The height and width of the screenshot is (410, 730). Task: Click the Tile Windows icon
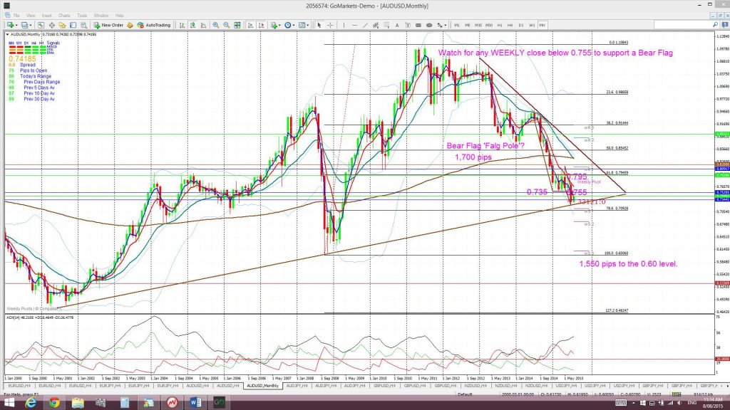237,25
